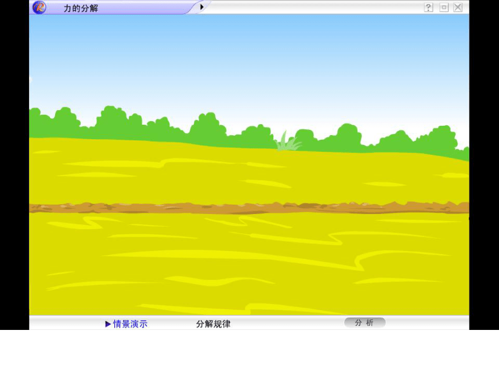Click the maximize window square button

tap(444, 8)
